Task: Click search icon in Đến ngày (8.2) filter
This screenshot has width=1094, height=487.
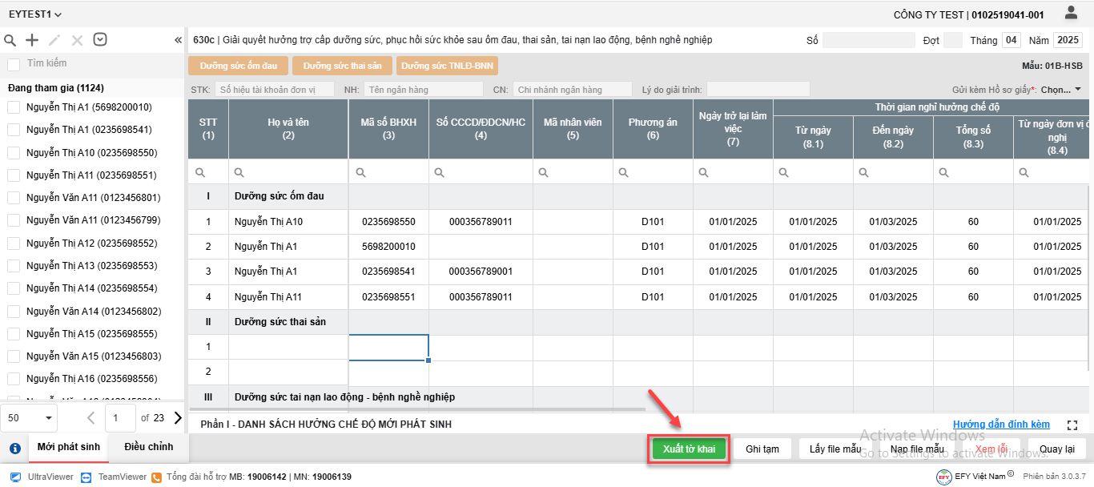Action: (x=865, y=172)
